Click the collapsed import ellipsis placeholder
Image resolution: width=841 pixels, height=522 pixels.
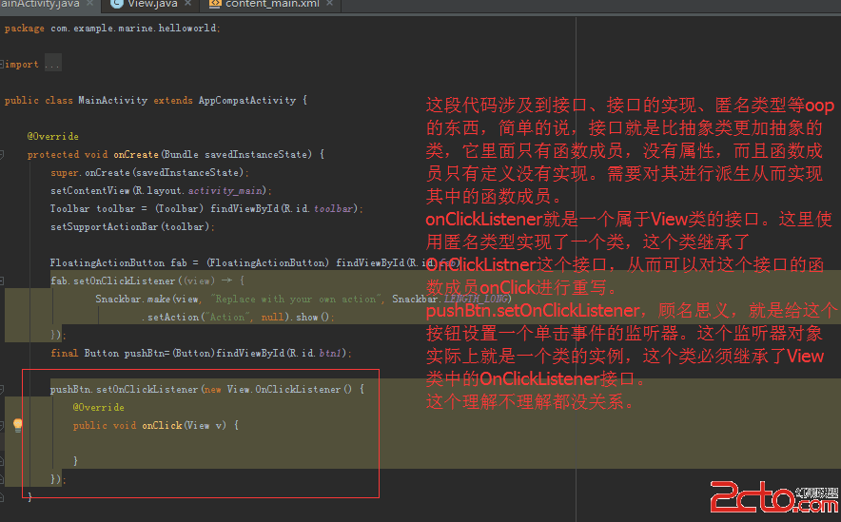tap(52, 65)
